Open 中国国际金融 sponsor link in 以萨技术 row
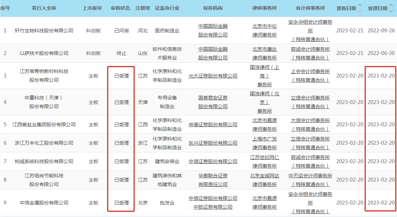Viewport: 397px width, 217px height. pos(213,53)
